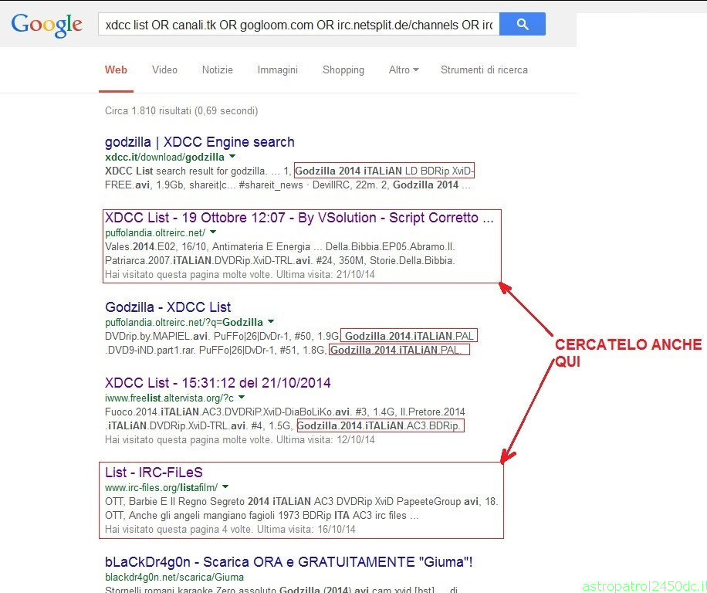The width and height of the screenshot is (707, 593).
Task: Switch to the Video results tab
Action: pos(164,70)
